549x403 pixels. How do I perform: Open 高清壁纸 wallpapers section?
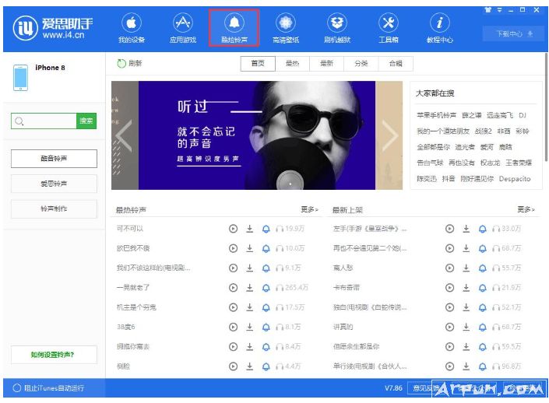pos(286,29)
